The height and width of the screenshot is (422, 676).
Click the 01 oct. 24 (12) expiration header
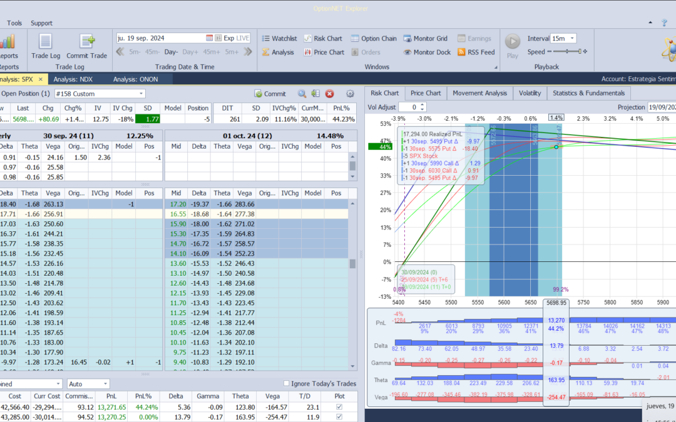pyautogui.click(x=247, y=136)
